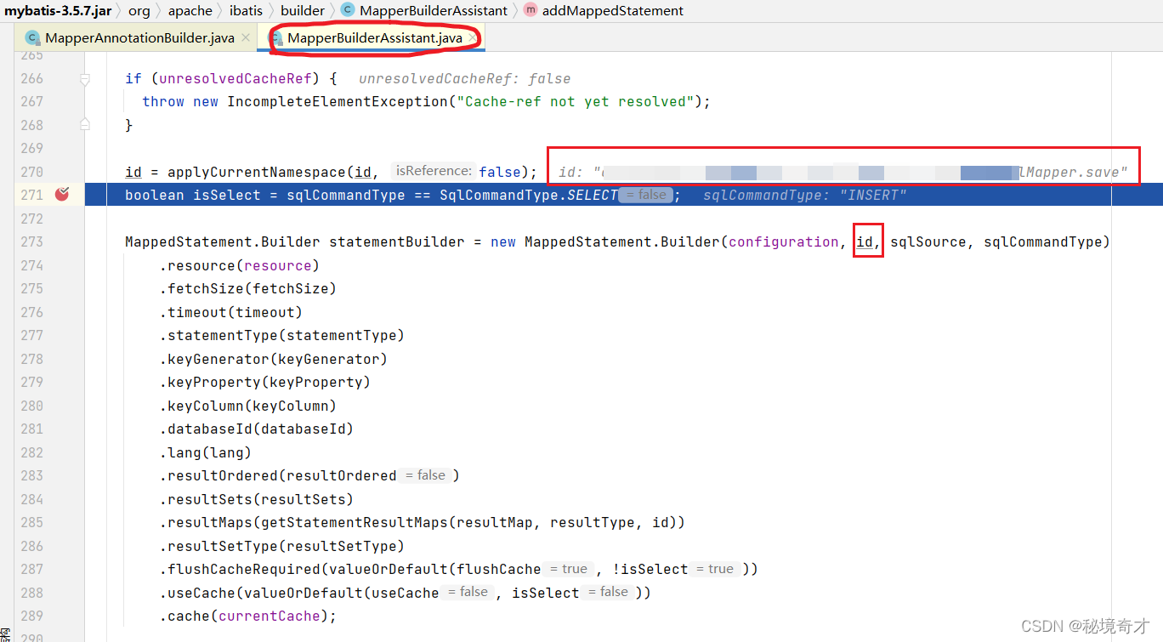Click applyCurrentNamespace method call
Image resolution: width=1163 pixels, height=642 pixels.
(256, 172)
